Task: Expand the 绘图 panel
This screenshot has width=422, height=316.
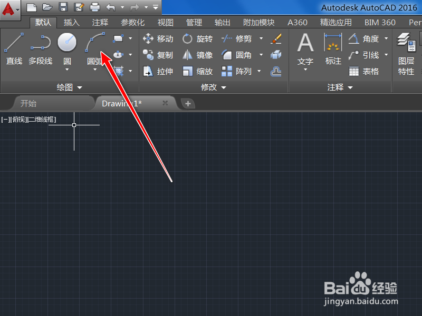Action: (70, 87)
